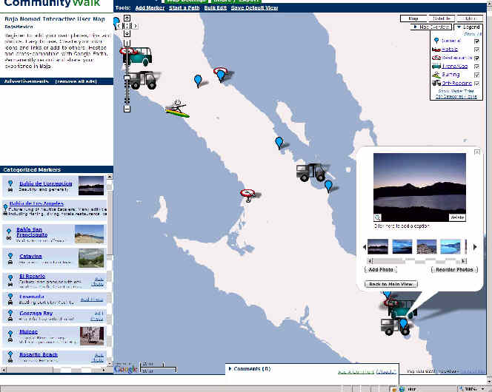This screenshot has width=492, height=392.
Task: Close the photo info balloon
Action: (477, 152)
